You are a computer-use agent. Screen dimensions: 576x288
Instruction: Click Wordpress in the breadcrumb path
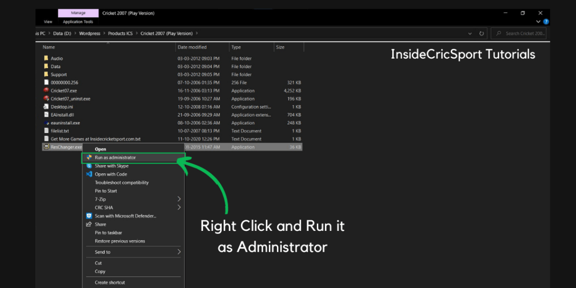90,33
